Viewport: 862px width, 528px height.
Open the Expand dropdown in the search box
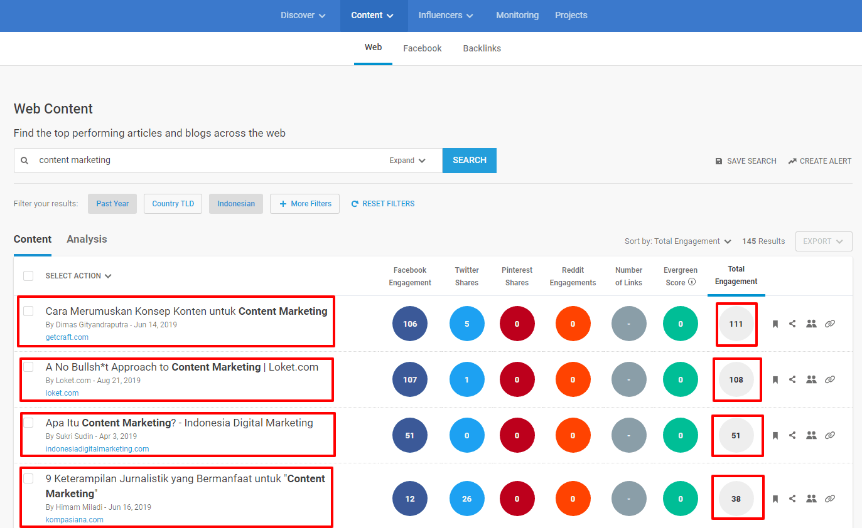[407, 161]
